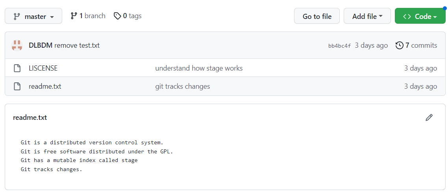The width and height of the screenshot is (448, 192).
Task: Click the pencil edit icon for readme.txt
Action: [429, 117]
